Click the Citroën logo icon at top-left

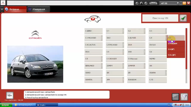(x=3, y=3)
